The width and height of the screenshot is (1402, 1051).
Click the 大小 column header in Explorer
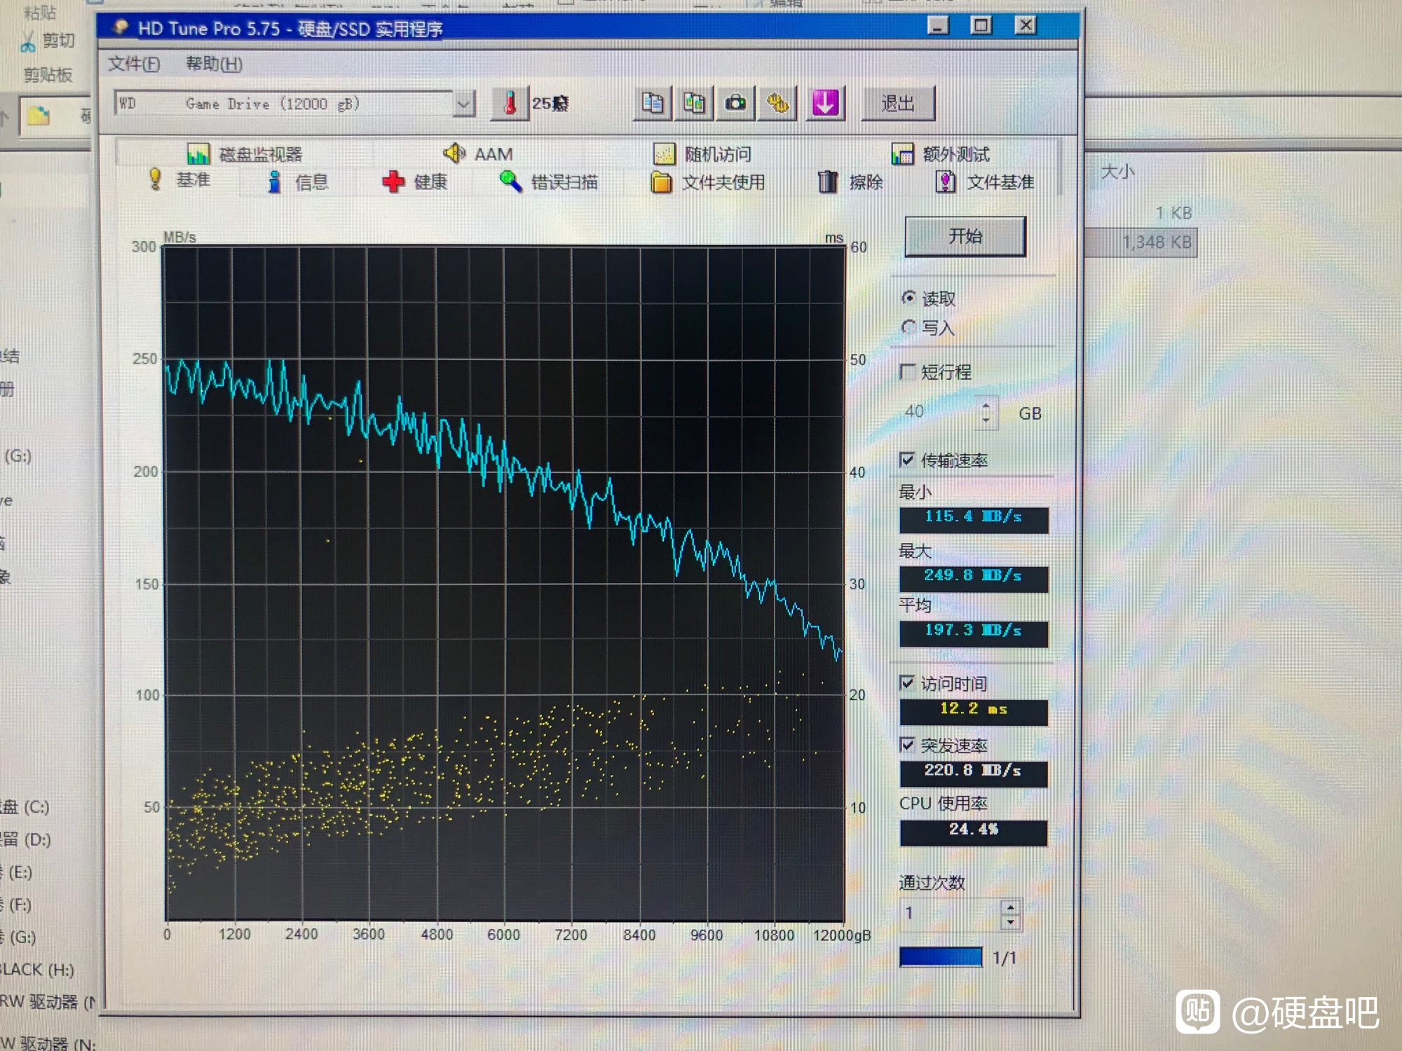coord(1117,171)
